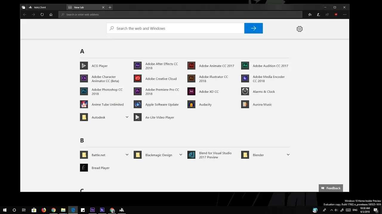
Task: Click the browser Forward button
Action: pyautogui.click(x=33, y=15)
